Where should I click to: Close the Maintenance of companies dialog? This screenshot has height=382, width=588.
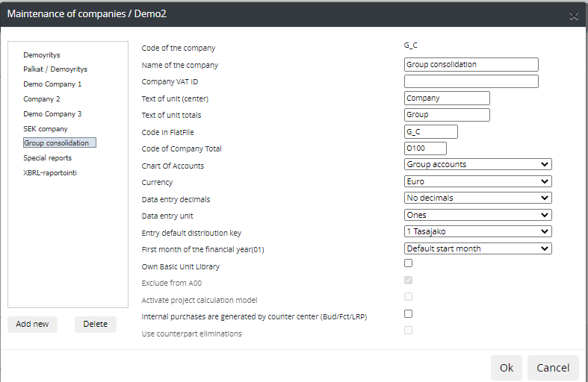574,16
